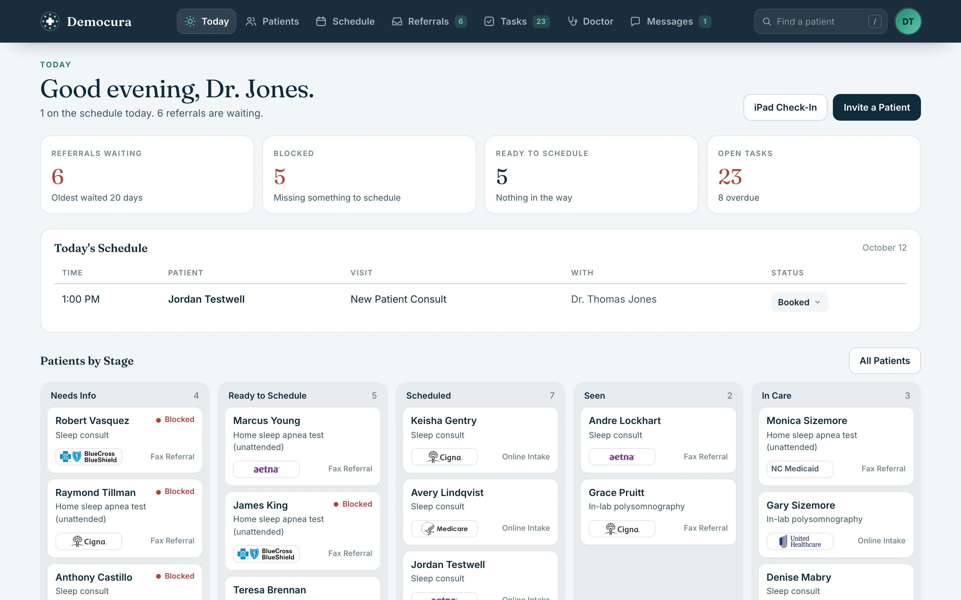Screen dimensions: 961x600
Task: Open the Patients tab
Action: 272,21
